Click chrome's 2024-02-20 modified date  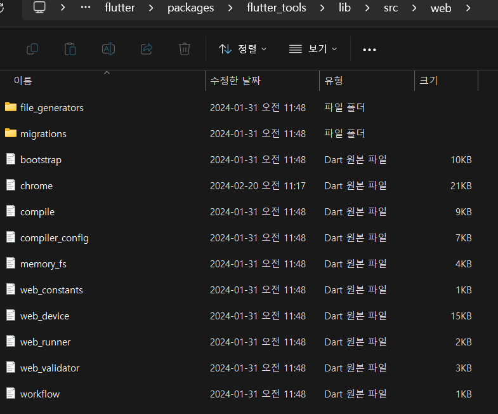coord(258,185)
